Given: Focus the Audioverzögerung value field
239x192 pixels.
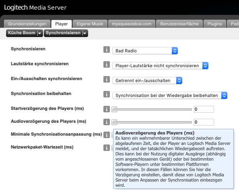Looking at the screenshot, I should (x=204, y=122).
